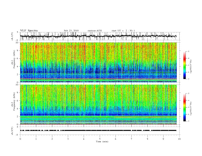The image size is (202, 156).
Task: Click the "ch.3(V)" axis label
Action: pos(12,131)
